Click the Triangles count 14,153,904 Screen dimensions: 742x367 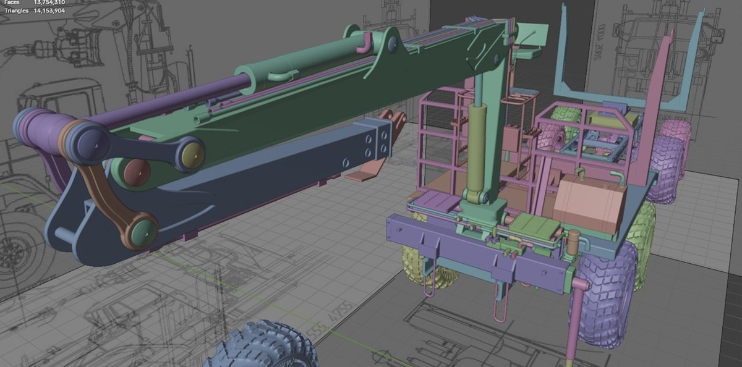point(49,11)
